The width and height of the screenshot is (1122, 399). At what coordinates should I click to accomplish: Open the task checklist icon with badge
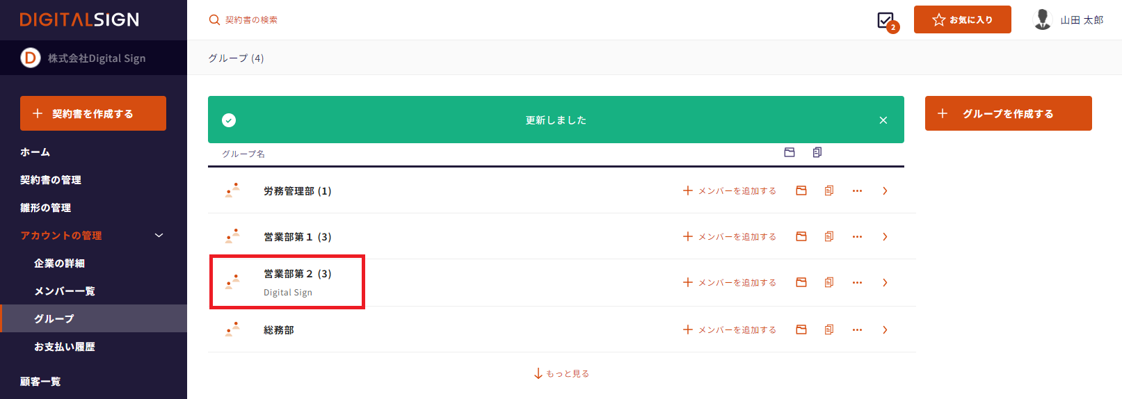tap(886, 21)
